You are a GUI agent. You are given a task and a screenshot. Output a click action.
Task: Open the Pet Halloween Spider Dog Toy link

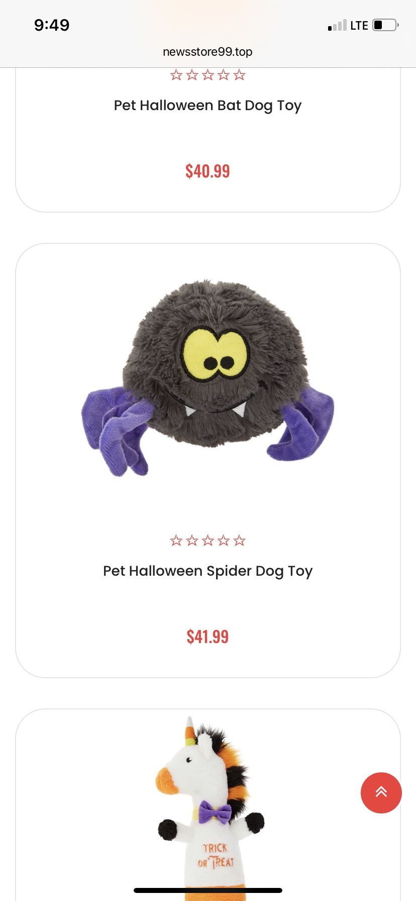point(207,571)
